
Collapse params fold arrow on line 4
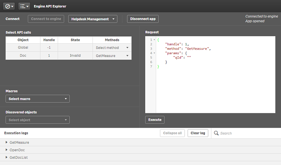pos(154,53)
